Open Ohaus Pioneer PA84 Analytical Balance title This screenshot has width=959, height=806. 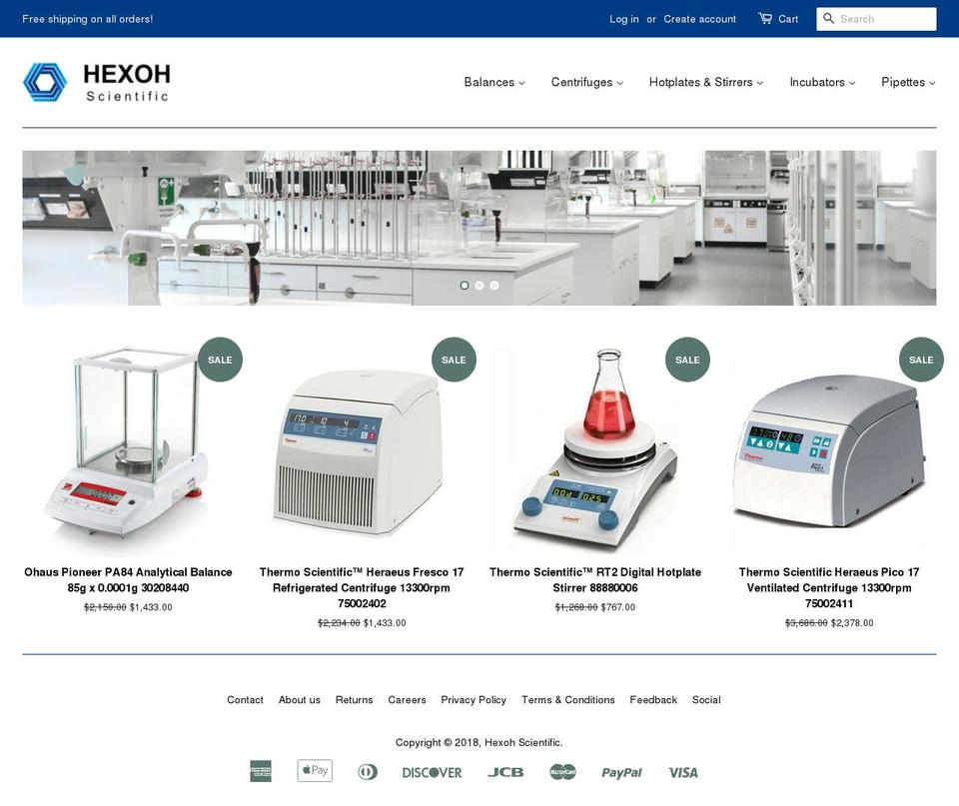pyautogui.click(x=129, y=579)
